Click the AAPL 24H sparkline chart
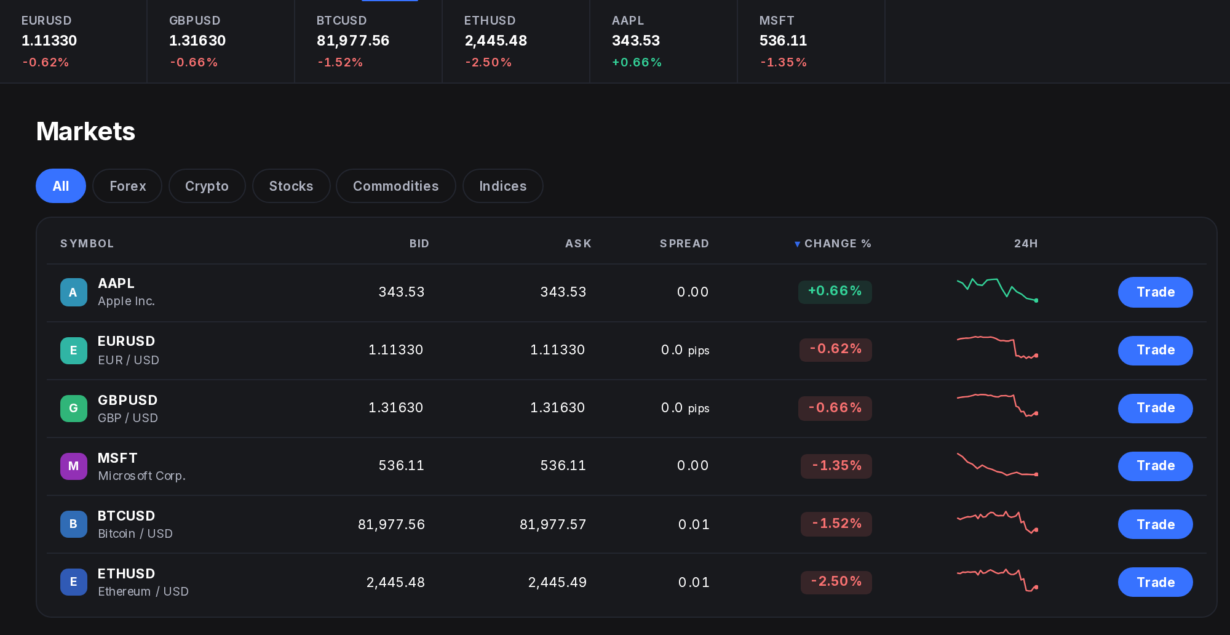Viewport: 1230px width, 635px height. pos(998,290)
